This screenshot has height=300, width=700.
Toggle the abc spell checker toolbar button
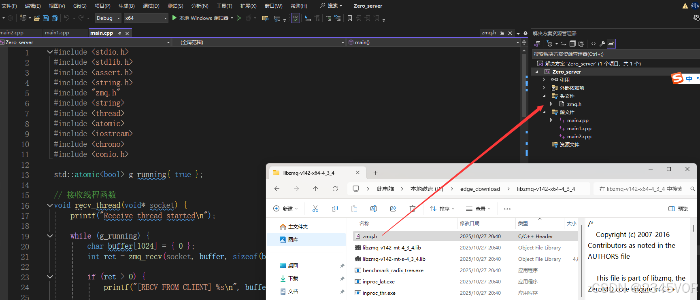pyautogui.click(x=296, y=18)
